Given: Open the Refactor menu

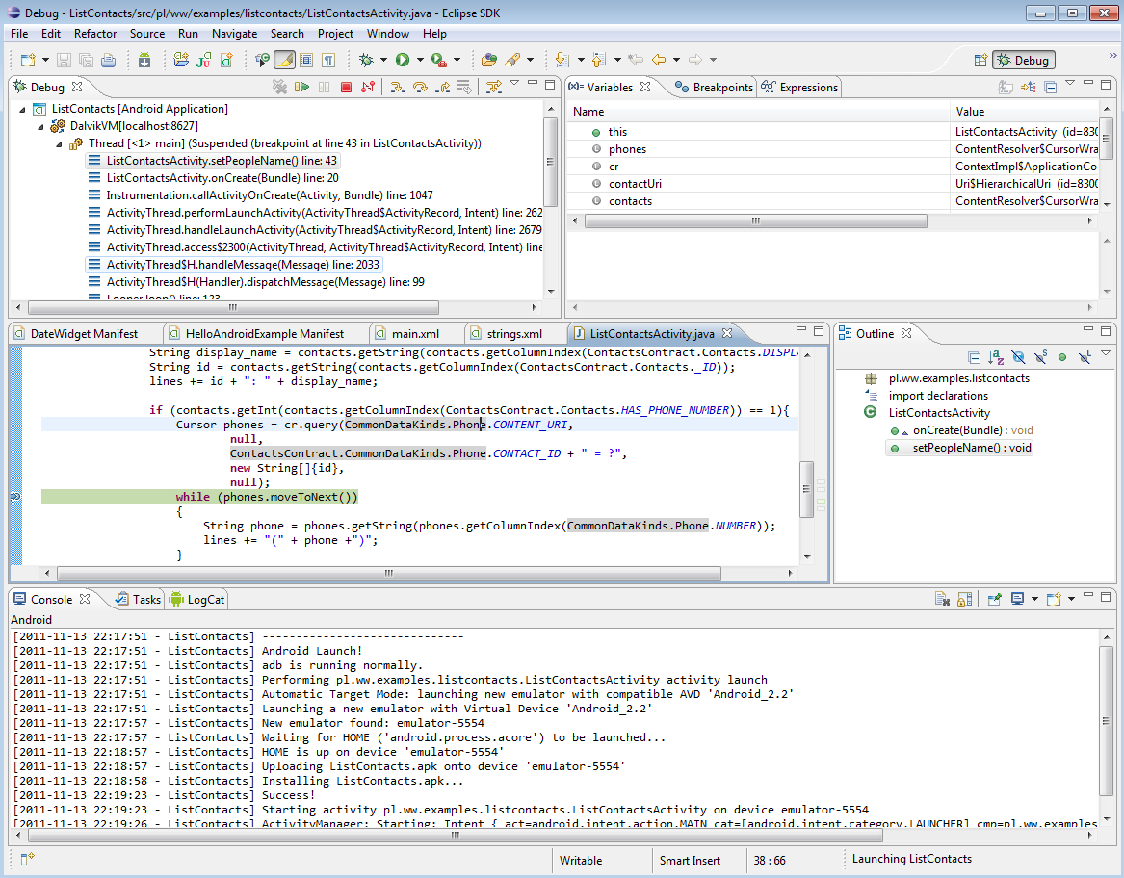Looking at the screenshot, I should tap(94, 34).
